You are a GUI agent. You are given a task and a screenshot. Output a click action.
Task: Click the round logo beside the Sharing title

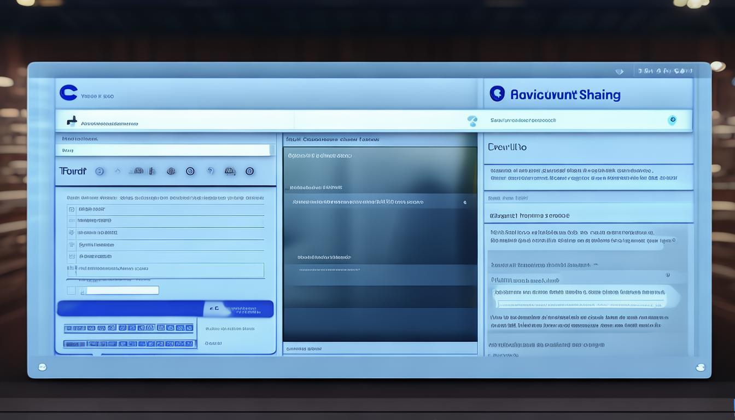tap(497, 94)
